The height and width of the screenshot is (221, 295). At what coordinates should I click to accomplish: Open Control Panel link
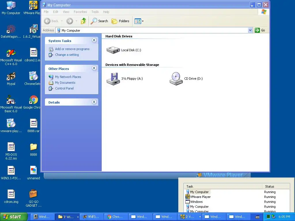point(64,88)
